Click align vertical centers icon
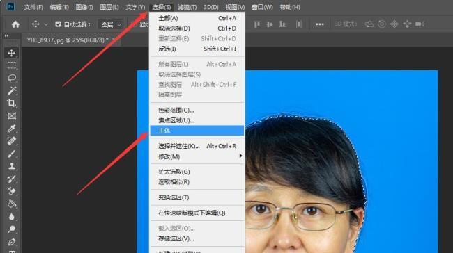The height and width of the screenshot is (253, 453). (x=270, y=24)
